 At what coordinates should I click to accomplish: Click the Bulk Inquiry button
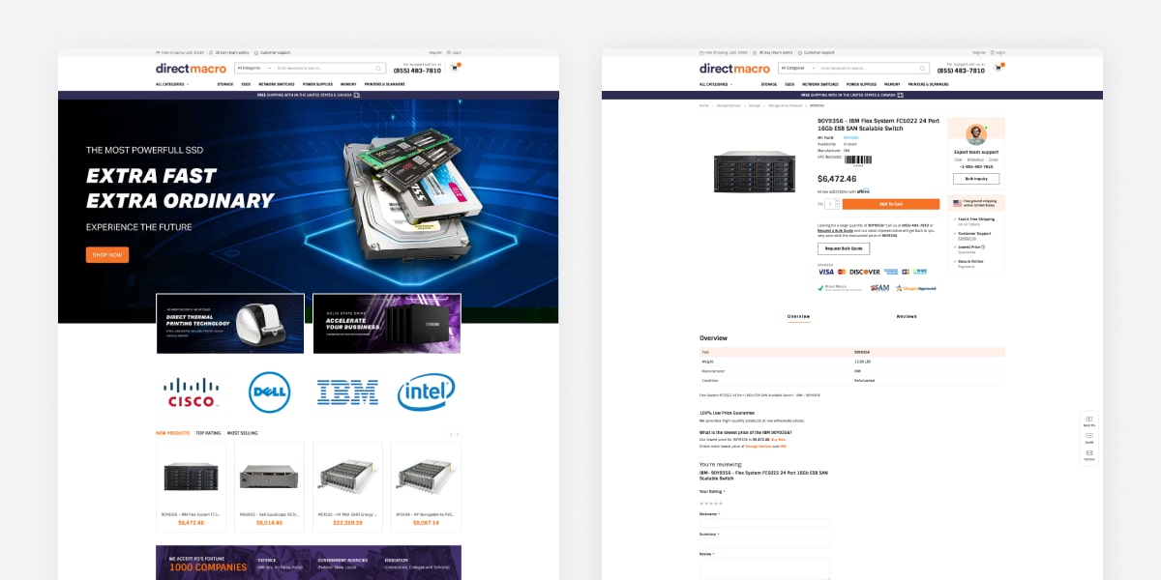click(976, 179)
